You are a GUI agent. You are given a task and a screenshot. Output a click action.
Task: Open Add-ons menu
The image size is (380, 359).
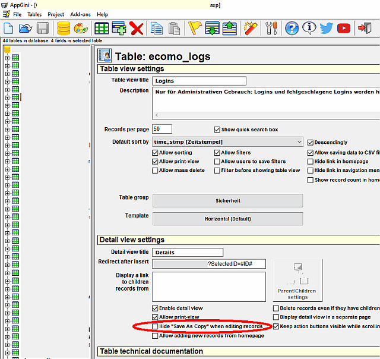(81, 14)
